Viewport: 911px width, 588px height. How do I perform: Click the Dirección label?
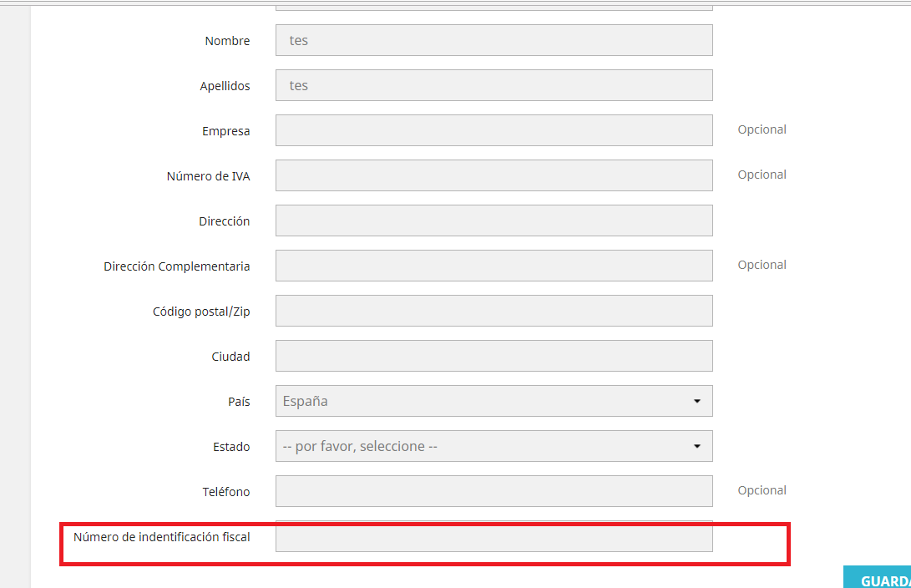pyautogui.click(x=225, y=221)
